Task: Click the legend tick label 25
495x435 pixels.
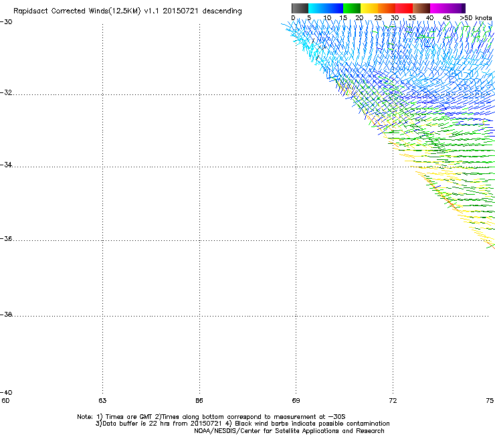Action: click(x=378, y=18)
